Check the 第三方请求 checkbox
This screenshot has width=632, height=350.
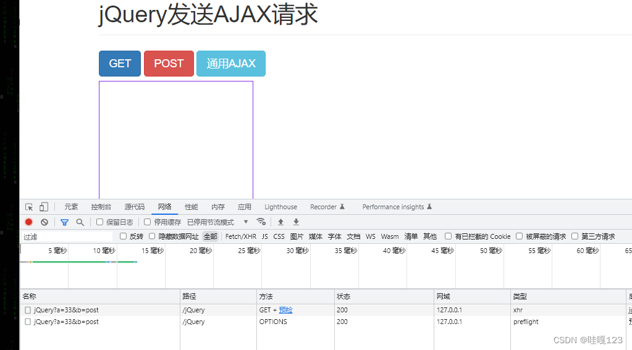coord(575,236)
